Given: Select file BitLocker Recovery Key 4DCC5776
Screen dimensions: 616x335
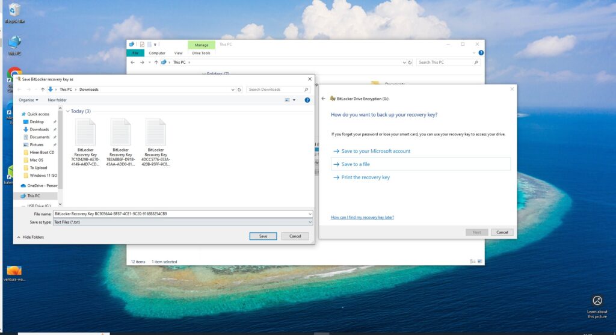Looking at the screenshot, I should pos(156,142).
